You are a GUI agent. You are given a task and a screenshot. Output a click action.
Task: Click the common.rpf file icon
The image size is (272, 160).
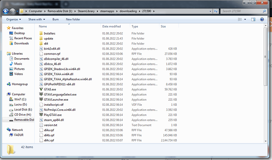coord(41,53)
